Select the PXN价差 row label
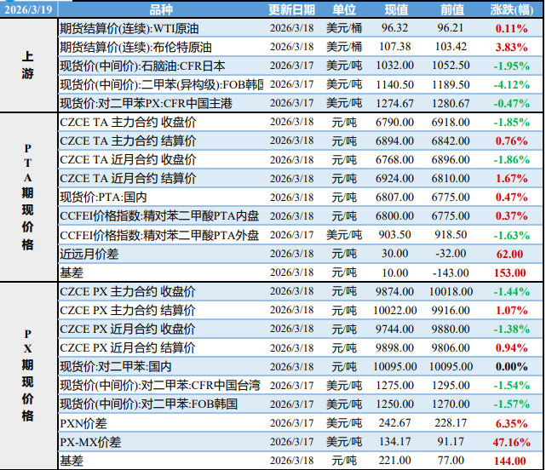546x470 pixels. tap(83, 423)
